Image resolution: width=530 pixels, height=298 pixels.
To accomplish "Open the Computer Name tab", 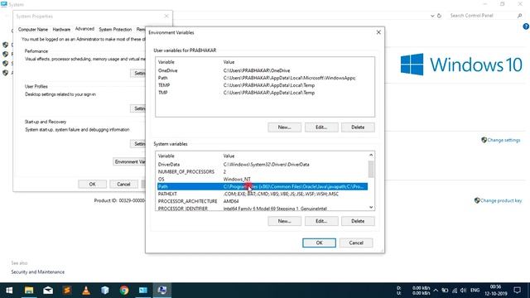I will [33, 30].
